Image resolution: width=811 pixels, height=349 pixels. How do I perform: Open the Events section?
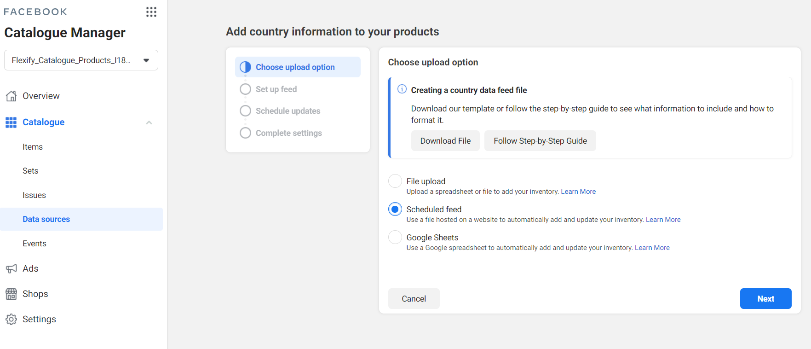tap(35, 243)
